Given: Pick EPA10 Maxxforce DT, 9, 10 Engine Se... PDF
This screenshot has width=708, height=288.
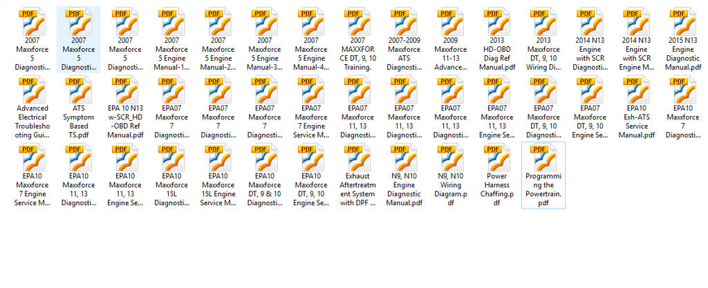Looking at the screenshot, I should pos(311,175).
